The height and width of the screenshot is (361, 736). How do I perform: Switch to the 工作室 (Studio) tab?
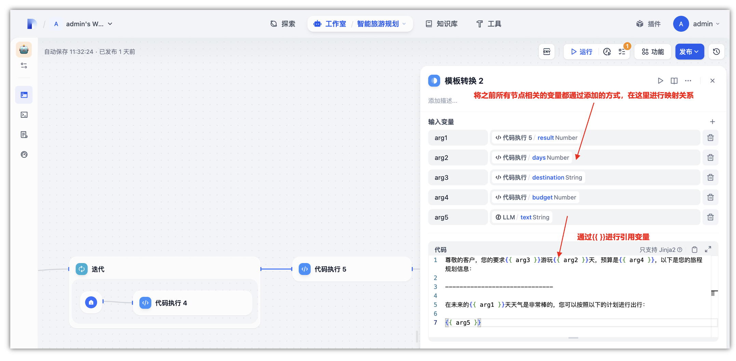(x=330, y=24)
